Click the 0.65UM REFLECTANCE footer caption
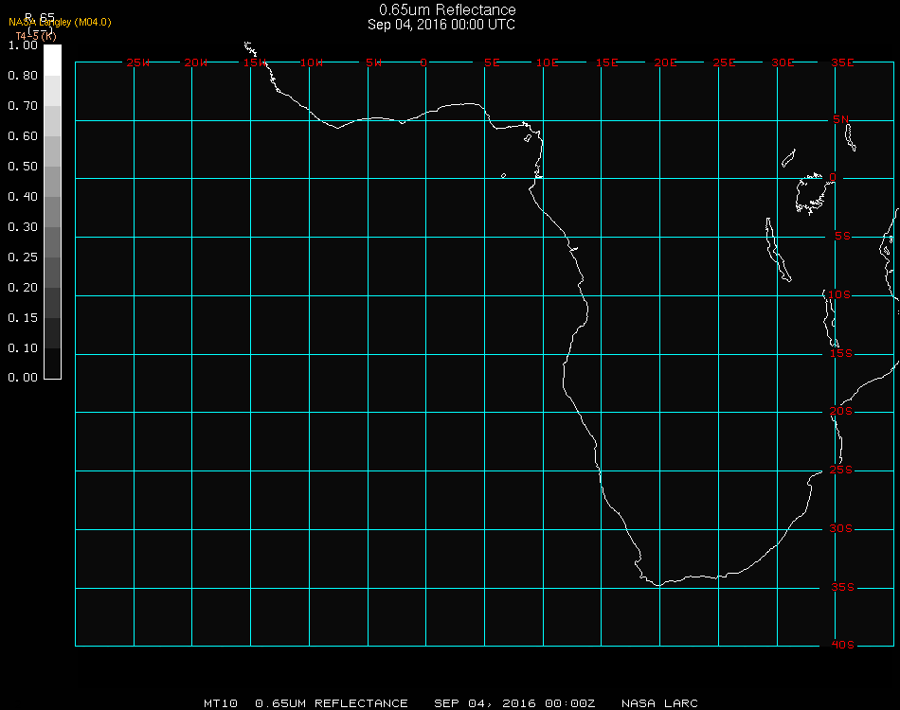900x710 pixels. click(x=332, y=703)
